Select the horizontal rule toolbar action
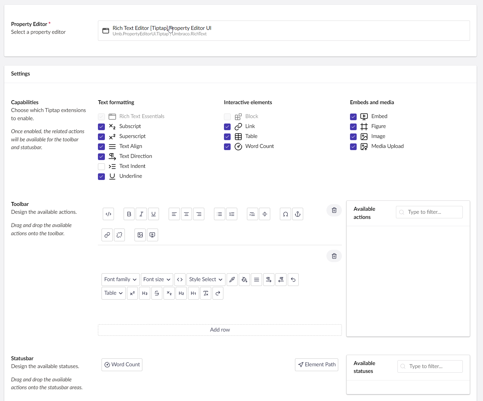The image size is (483, 401). point(265,214)
